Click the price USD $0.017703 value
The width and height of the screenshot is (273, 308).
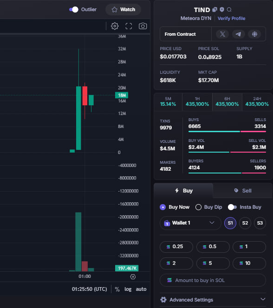point(173,57)
